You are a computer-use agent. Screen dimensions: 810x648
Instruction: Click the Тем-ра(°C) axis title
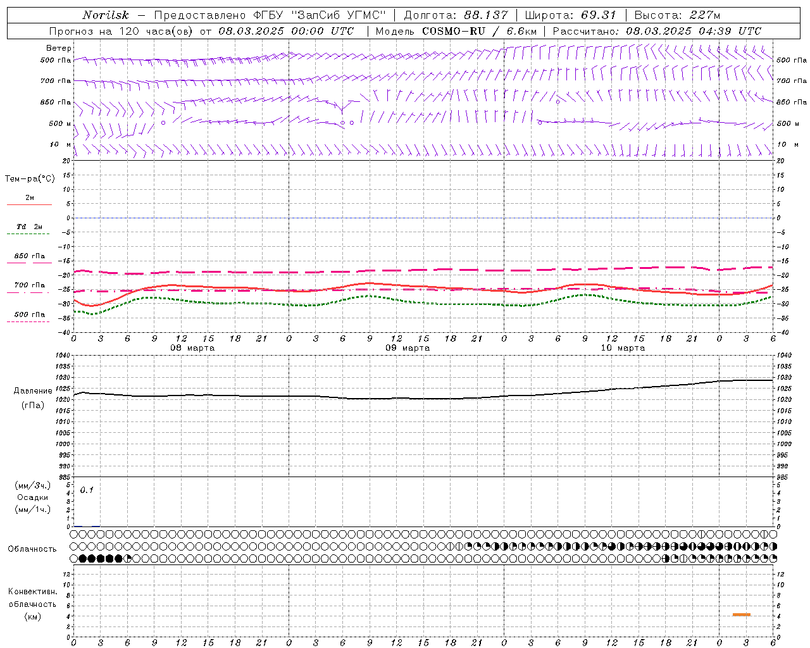30,179
